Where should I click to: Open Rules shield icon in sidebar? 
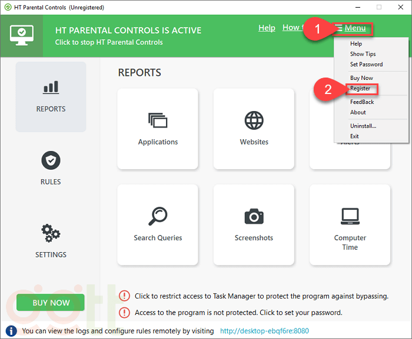pyautogui.click(x=51, y=160)
